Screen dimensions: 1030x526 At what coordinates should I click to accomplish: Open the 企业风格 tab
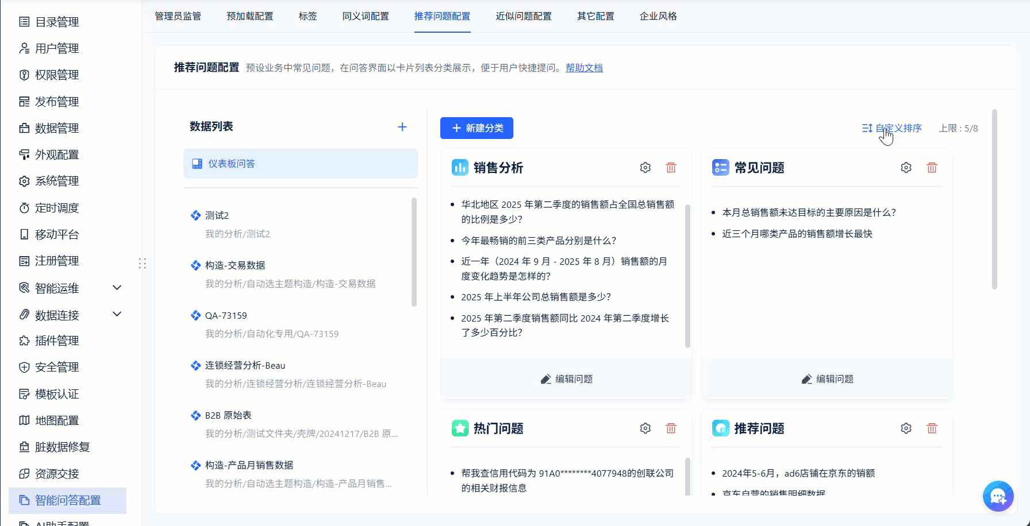658,16
